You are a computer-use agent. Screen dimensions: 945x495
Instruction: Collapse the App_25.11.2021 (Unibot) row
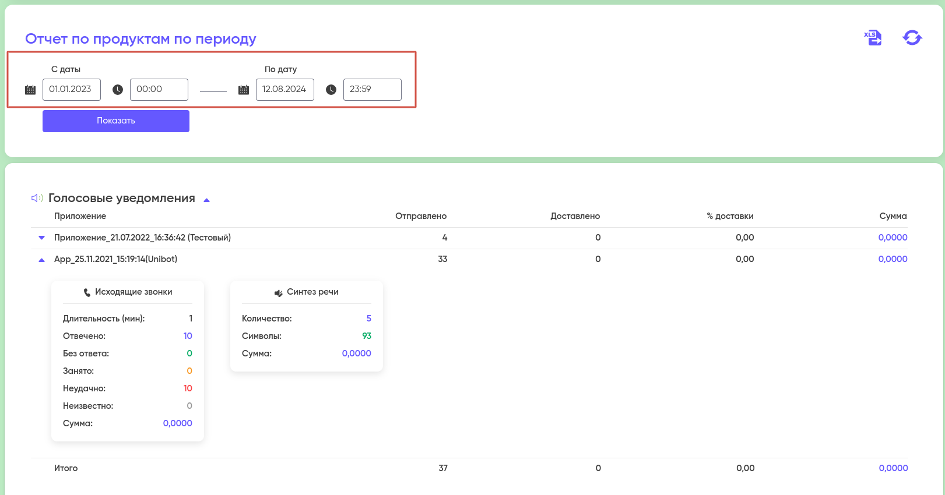coord(41,260)
